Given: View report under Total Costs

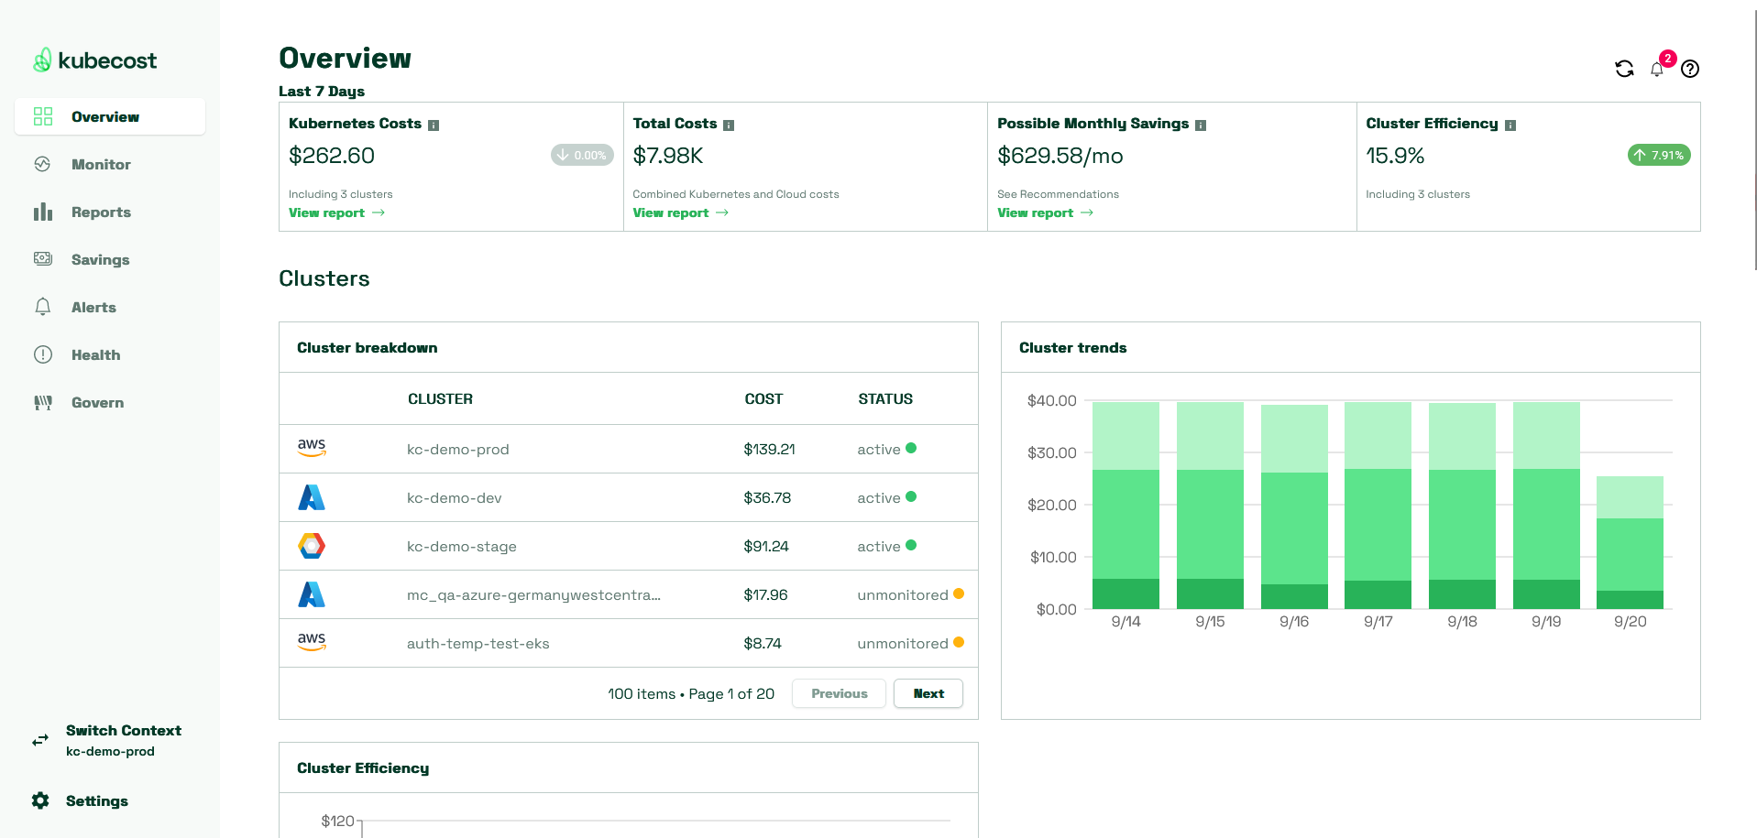Looking at the screenshot, I should click(x=681, y=212).
